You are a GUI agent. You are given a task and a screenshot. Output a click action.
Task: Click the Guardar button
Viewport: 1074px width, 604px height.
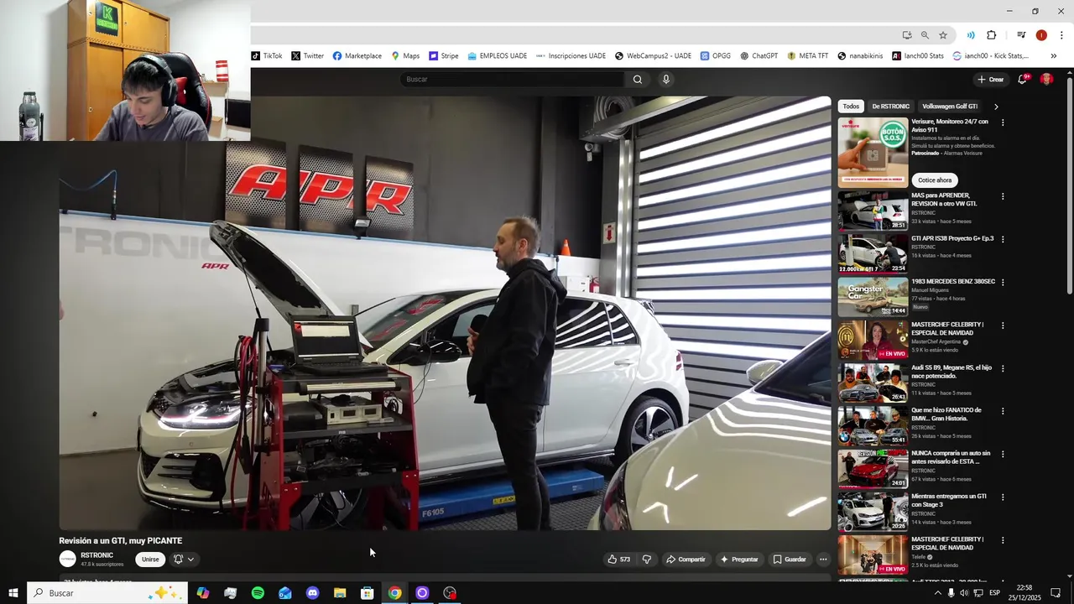[790, 560]
